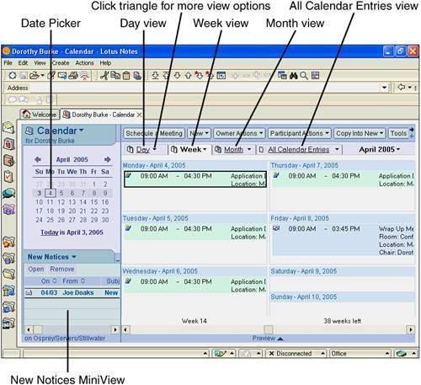The width and height of the screenshot is (421, 385).
Task: Click the Address Book bookmark icon
Action: tap(8, 160)
